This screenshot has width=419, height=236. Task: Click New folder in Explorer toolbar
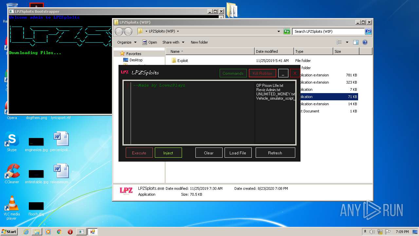click(x=199, y=42)
